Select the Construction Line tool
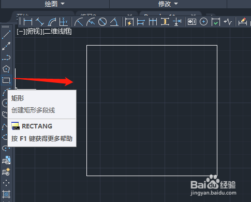The image size is (251, 202). click(6, 46)
